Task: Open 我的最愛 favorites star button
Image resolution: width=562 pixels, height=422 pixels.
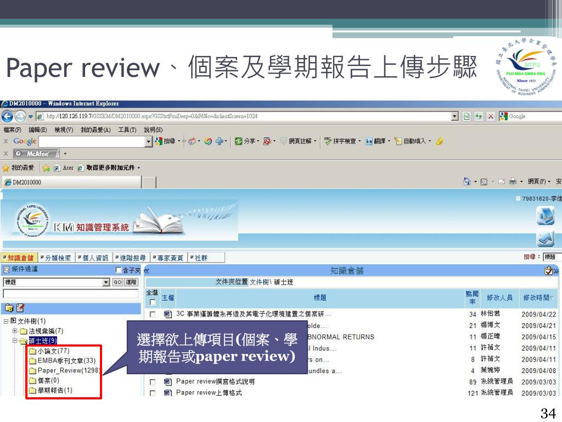Action: 18,168
